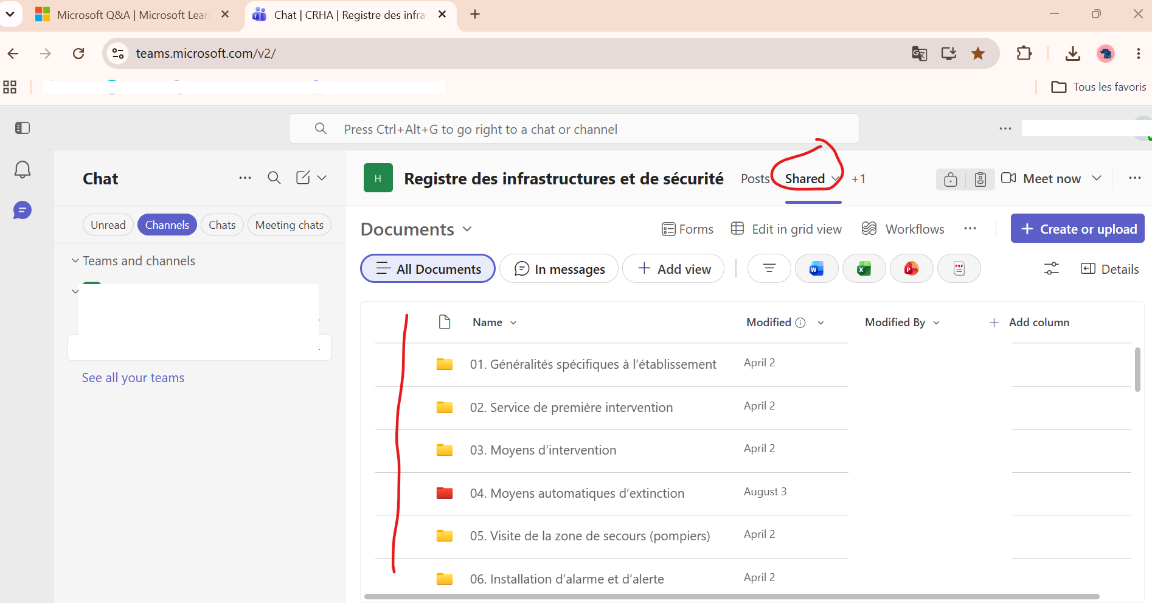Image resolution: width=1152 pixels, height=603 pixels.
Task: Select the Shared tab
Action: tap(805, 178)
